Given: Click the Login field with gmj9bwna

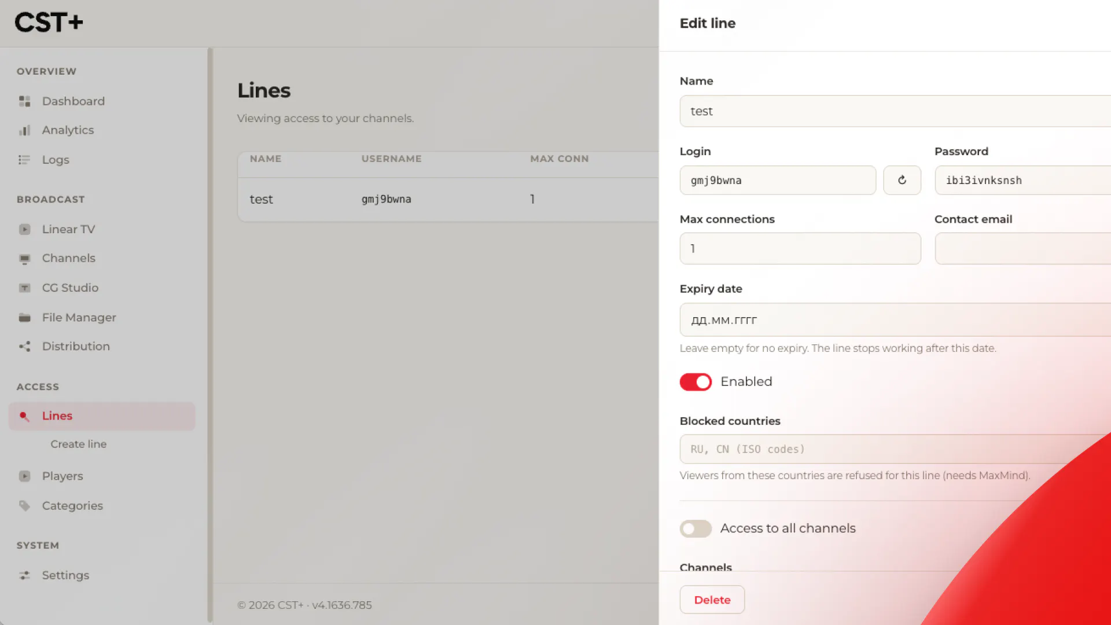Looking at the screenshot, I should pos(778,180).
